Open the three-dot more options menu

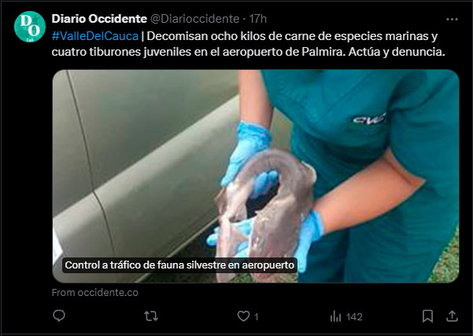pyautogui.click(x=452, y=20)
